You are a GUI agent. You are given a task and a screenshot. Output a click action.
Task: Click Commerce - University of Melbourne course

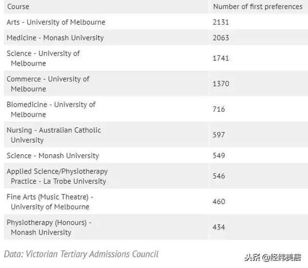pos(48,84)
